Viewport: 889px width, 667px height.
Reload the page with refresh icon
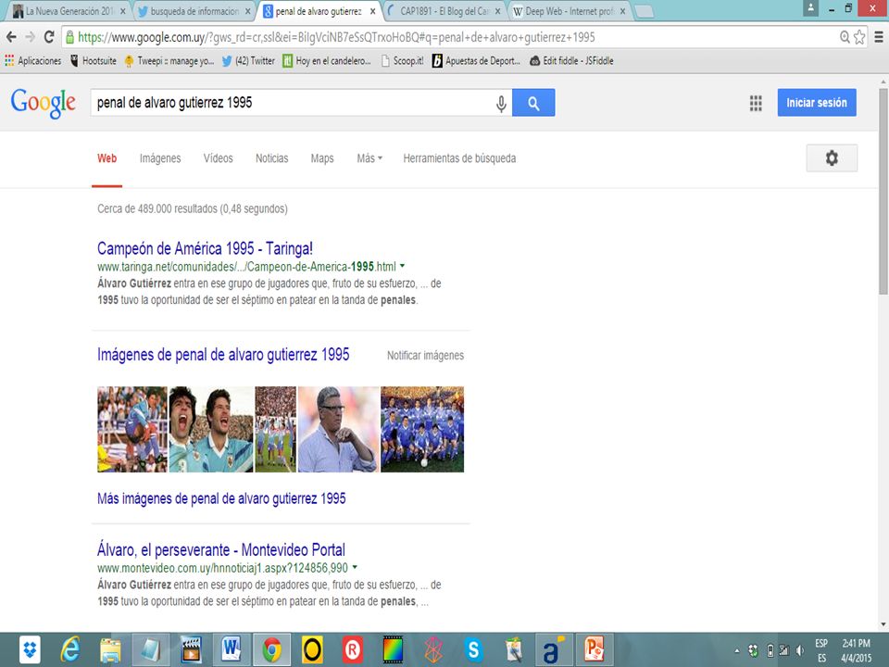click(x=49, y=37)
